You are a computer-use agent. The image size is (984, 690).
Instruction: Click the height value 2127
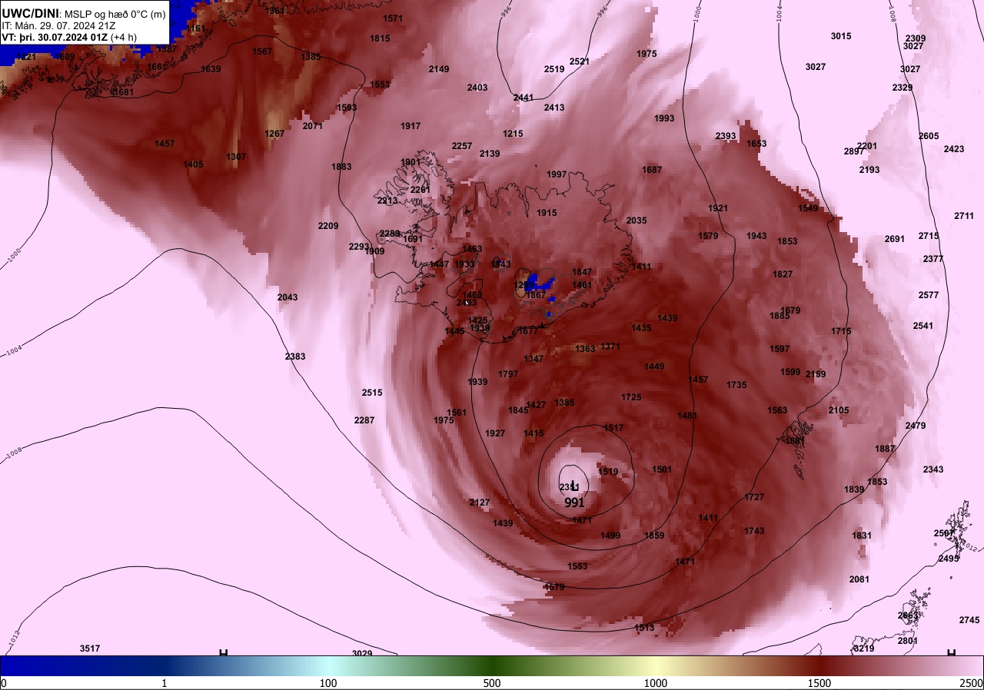pos(480,503)
